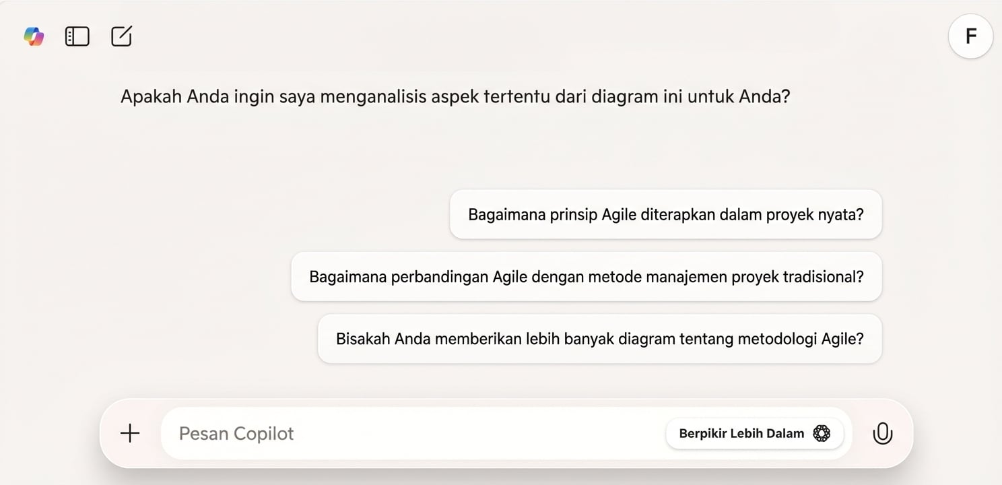Open attachment options with the plus icon
Screen dimensions: 1002x485
click(129, 433)
